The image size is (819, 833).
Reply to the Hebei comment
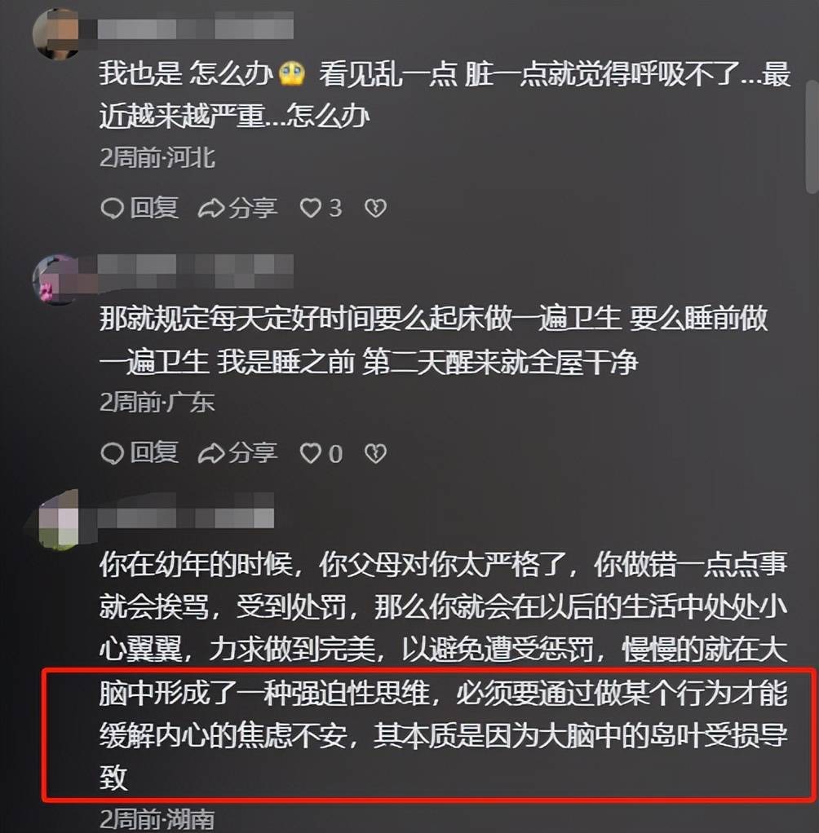pyautogui.click(x=139, y=208)
